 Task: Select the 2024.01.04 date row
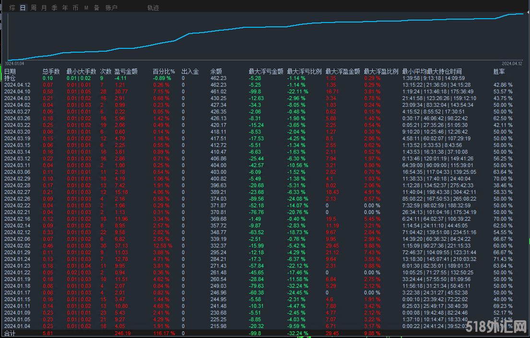[x=17, y=326]
